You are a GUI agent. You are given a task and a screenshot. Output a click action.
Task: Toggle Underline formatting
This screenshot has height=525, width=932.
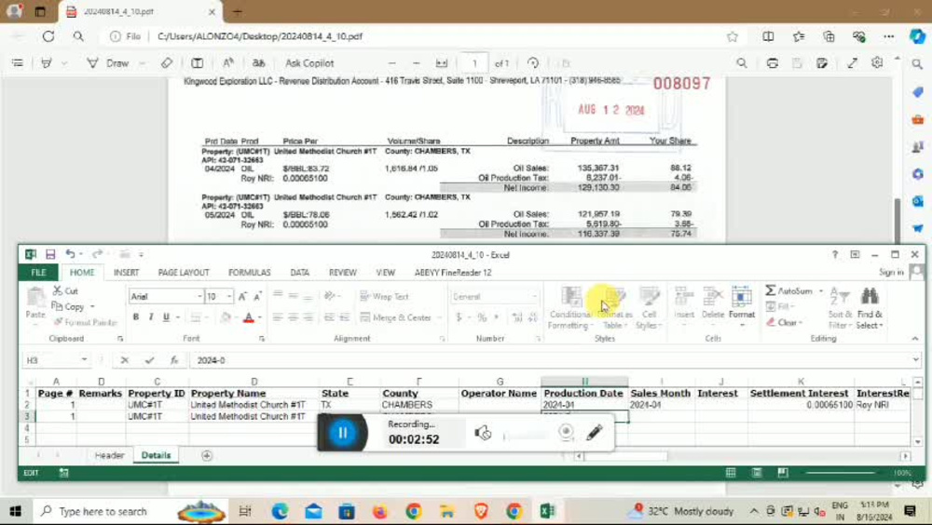[166, 317]
